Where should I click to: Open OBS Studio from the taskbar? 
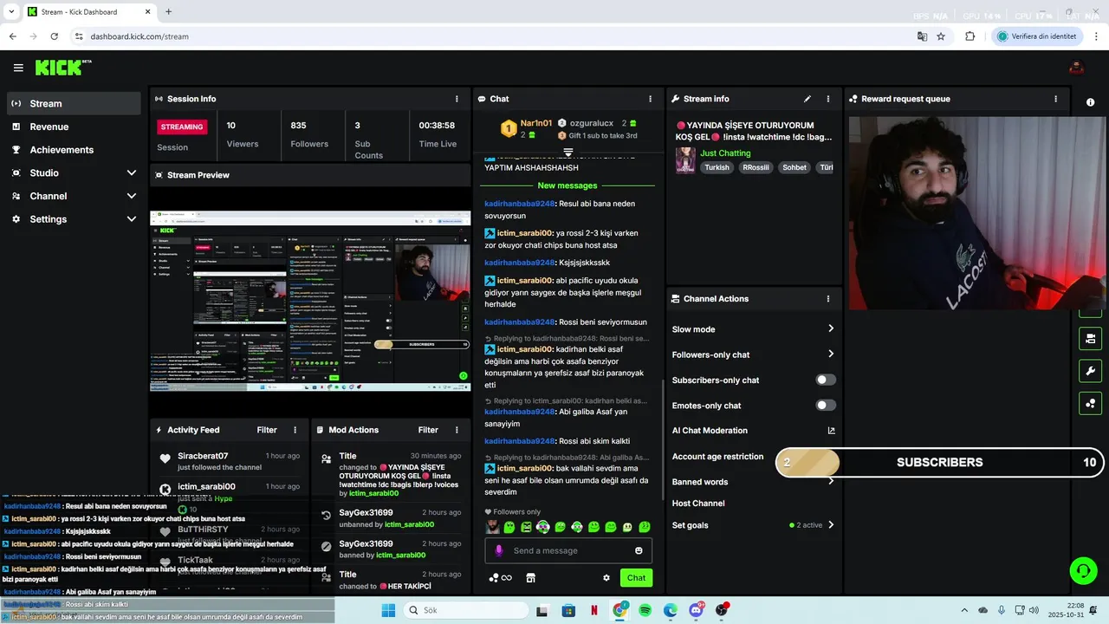[722, 610]
